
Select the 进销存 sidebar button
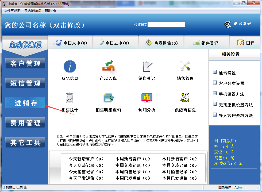click(x=25, y=103)
